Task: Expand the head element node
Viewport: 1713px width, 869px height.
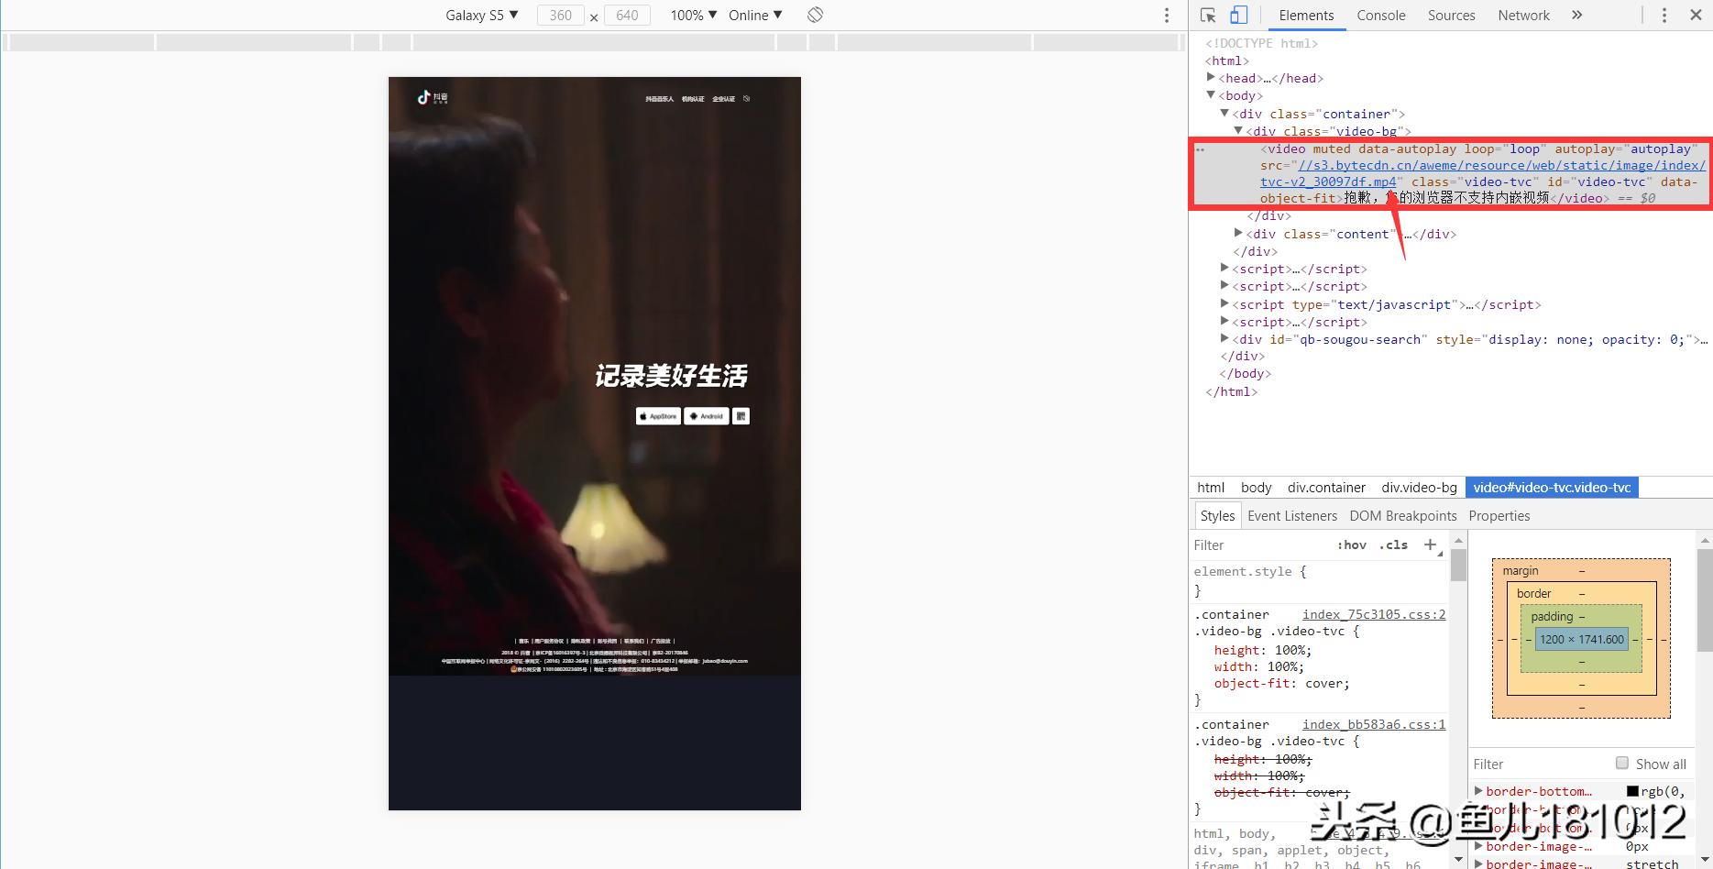Action: point(1211,78)
